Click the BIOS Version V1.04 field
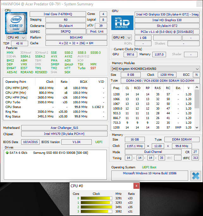 [x=77, y=142]
